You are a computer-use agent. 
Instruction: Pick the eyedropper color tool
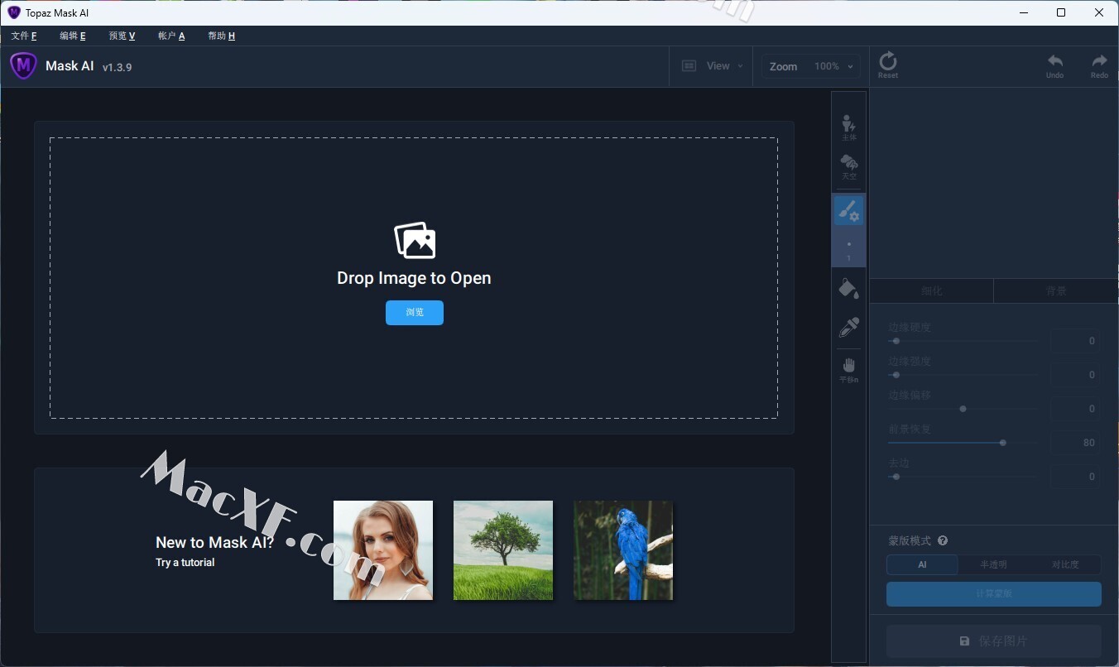point(848,328)
